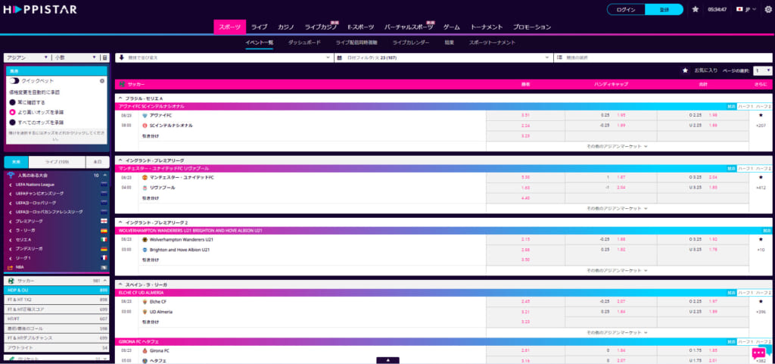775x364 pixels.
Task: Click the soccer icon in the pink サッカー header
Action: click(122, 85)
